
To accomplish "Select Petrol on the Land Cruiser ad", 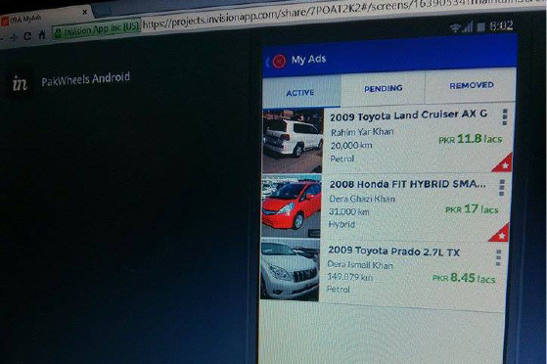I will (x=342, y=159).
